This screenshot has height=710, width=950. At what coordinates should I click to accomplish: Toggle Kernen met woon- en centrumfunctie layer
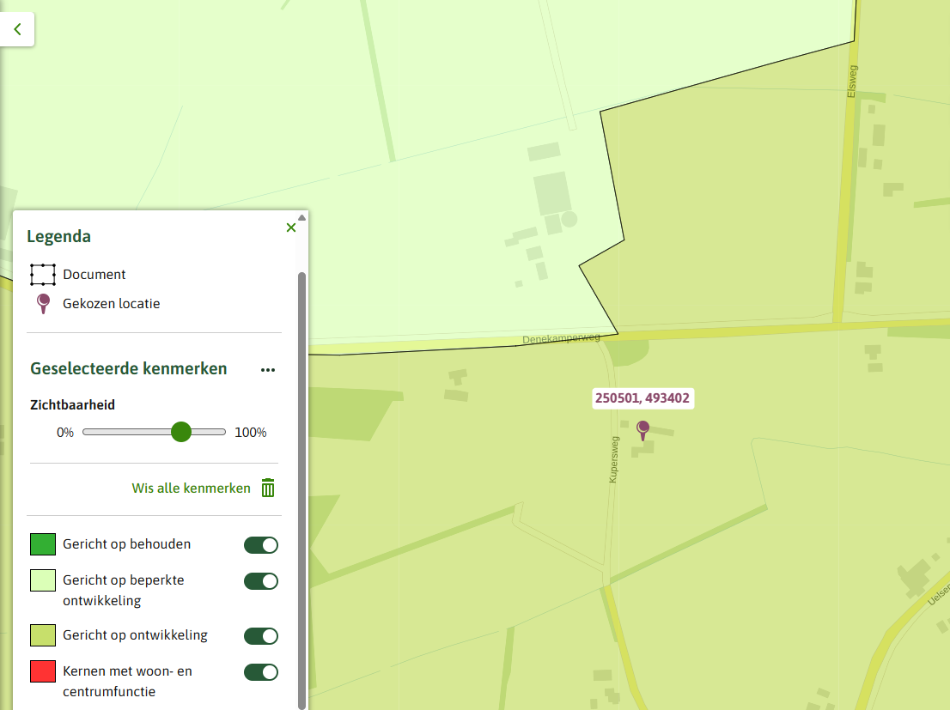(261, 672)
